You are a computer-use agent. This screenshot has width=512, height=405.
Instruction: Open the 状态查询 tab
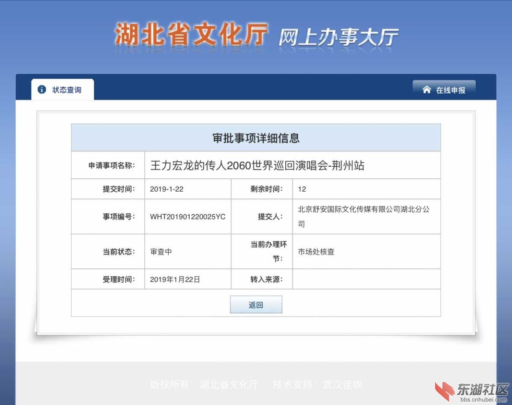(62, 89)
